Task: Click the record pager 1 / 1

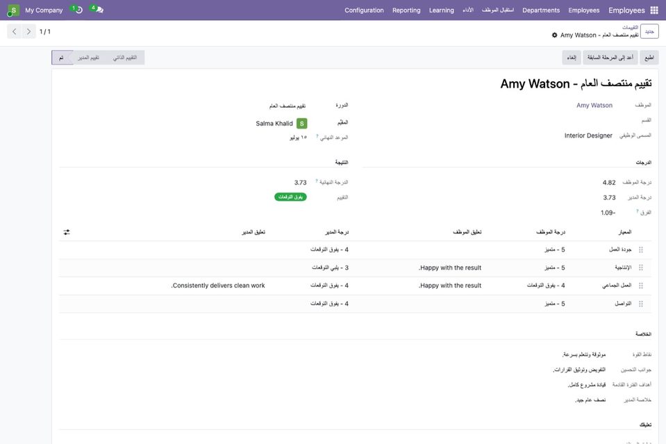Action: pos(45,31)
